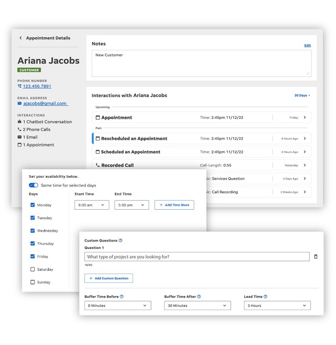The height and width of the screenshot is (345, 336).
Task: Click the Question 1 text input field
Action: 197,256
